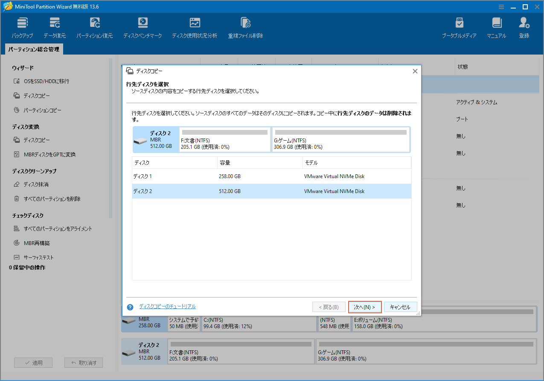
Task: Select パーティションコピー wizard
Action: point(38,110)
